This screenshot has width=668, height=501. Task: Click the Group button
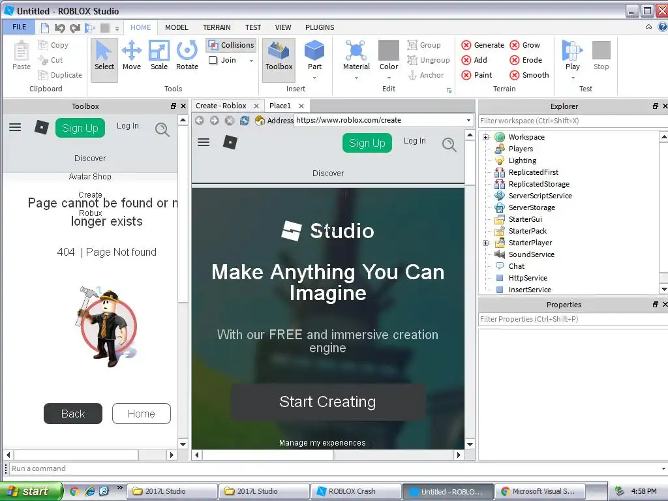(x=424, y=45)
